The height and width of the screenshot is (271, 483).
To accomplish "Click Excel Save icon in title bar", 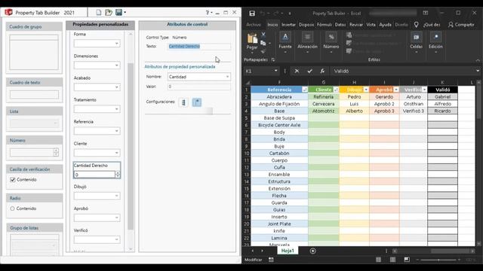I will [252, 14].
